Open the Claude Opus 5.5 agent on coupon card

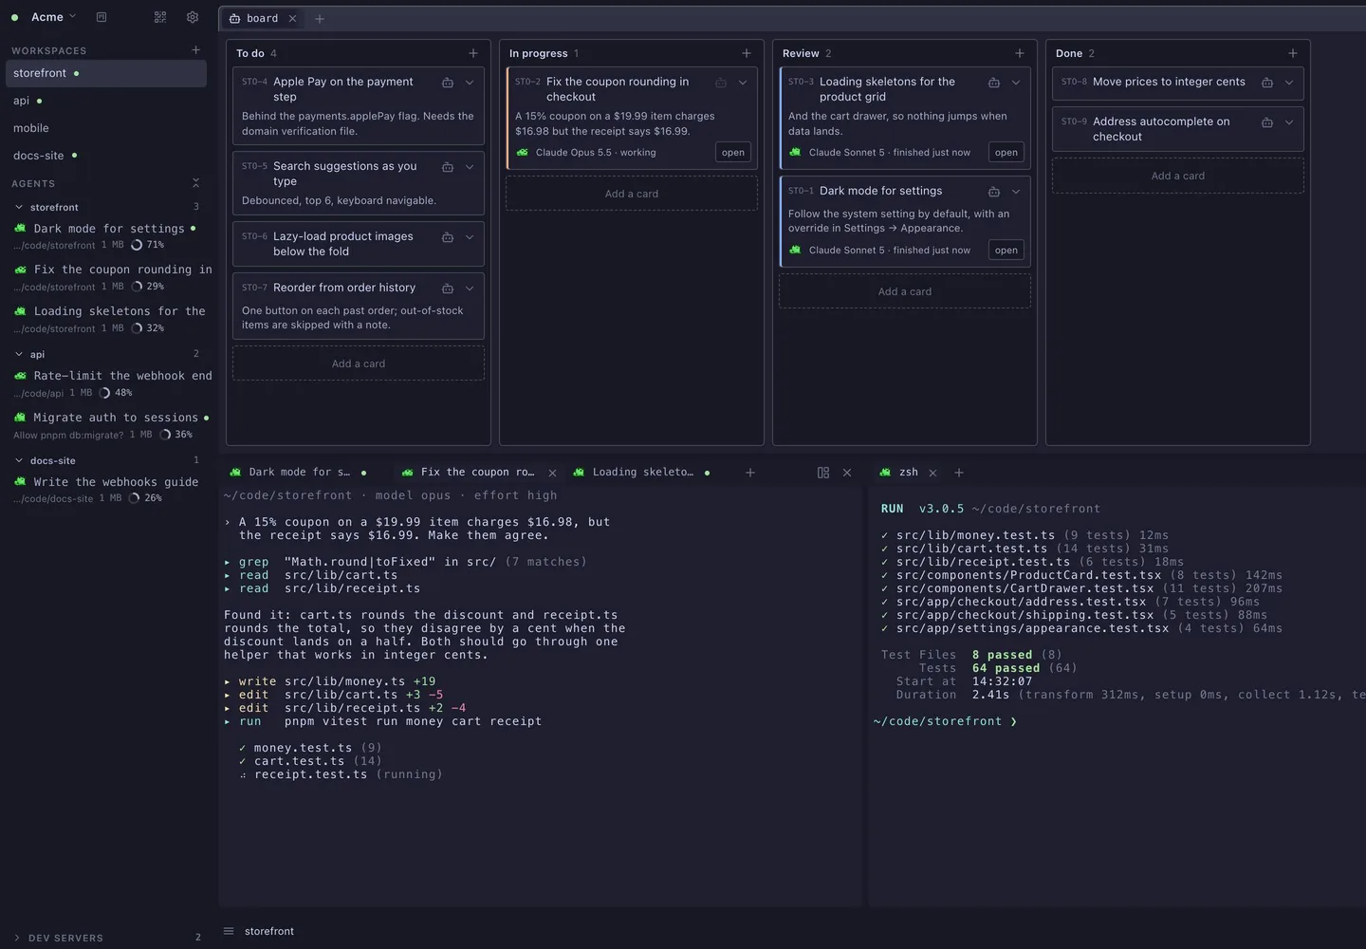click(x=733, y=153)
